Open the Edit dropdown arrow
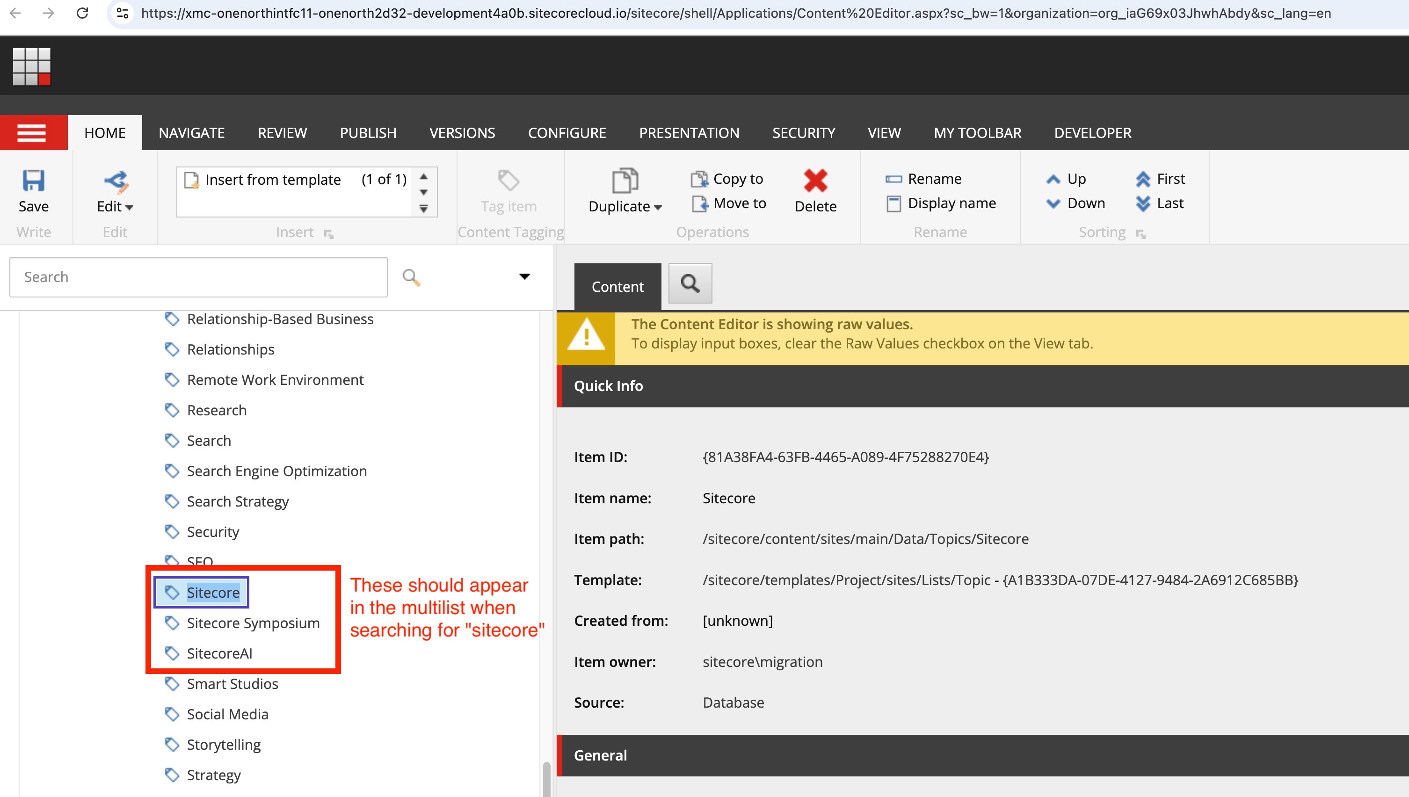 (130, 208)
